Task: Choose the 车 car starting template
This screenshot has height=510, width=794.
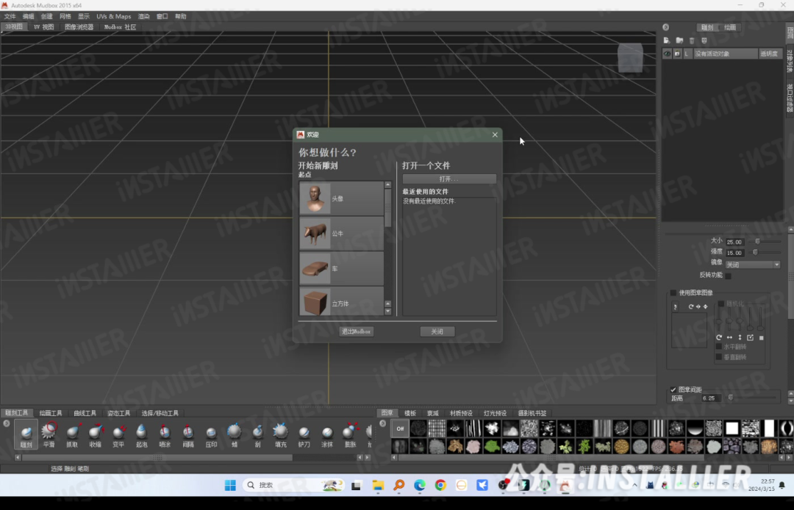Action: pos(342,268)
